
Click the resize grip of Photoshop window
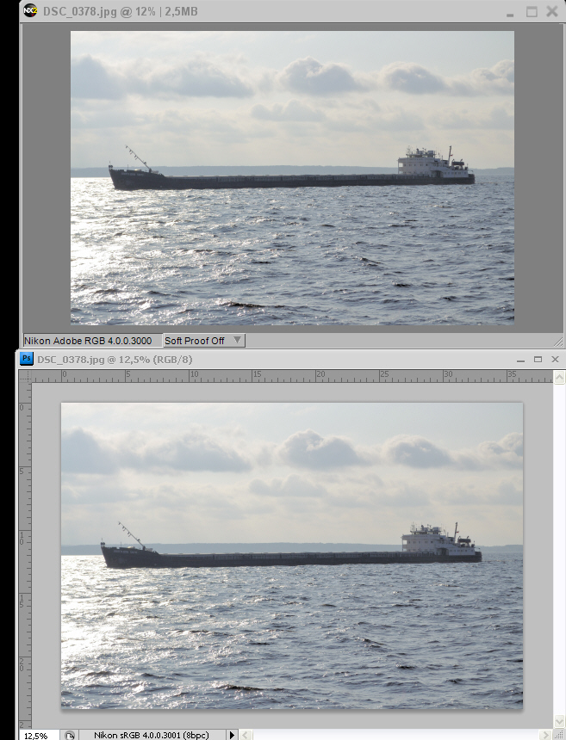pyautogui.click(x=559, y=735)
